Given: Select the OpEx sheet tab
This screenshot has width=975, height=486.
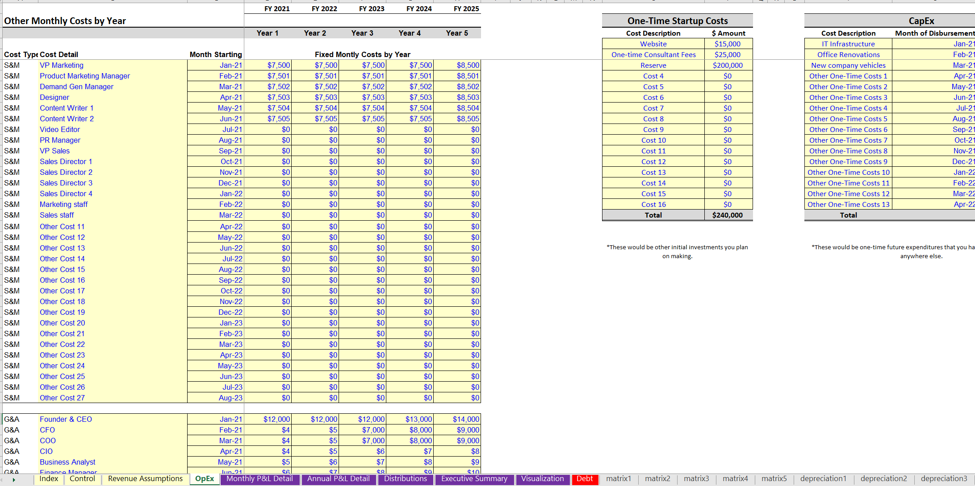Looking at the screenshot, I should [x=205, y=479].
